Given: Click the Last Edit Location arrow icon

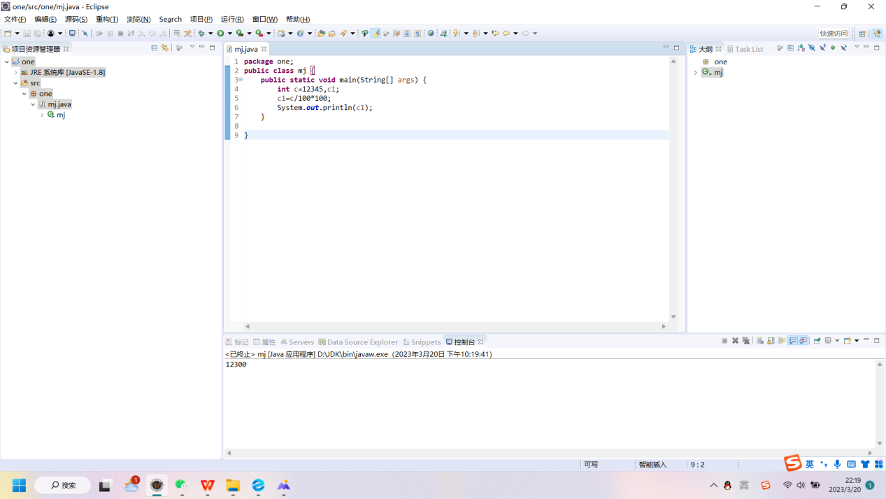Looking at the screenshot, I should point(495,33).
